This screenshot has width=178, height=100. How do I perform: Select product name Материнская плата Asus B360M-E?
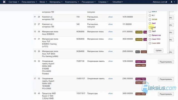(x=50, y=33)
